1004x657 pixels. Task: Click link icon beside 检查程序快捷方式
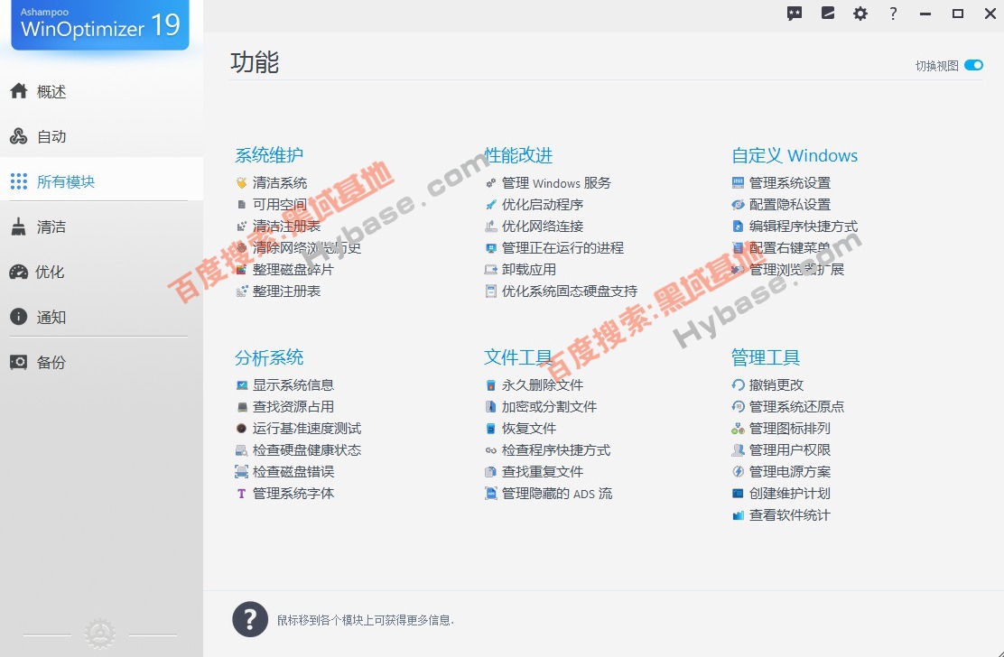click(490, 450)
